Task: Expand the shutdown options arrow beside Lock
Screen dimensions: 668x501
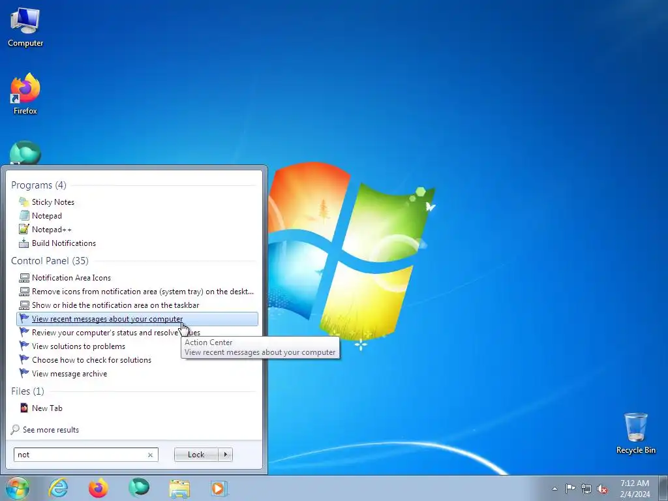Action: point(225,455)
